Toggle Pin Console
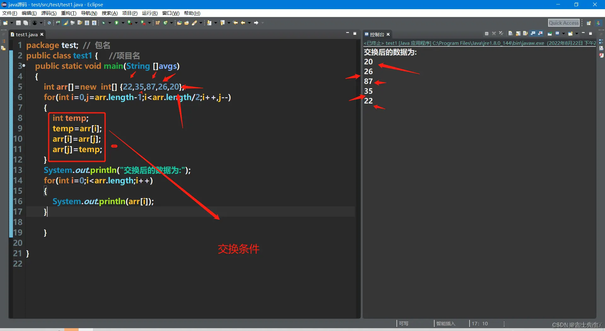The height and width of the screenshot is (331, 605). (x=550, y=33)
